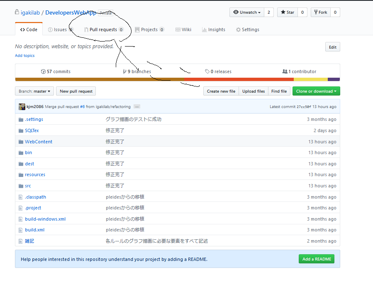The height and width of the screenshot is (285, 373).
Task: Click the yellow language bar segment
Action: (x=311, y=79)
